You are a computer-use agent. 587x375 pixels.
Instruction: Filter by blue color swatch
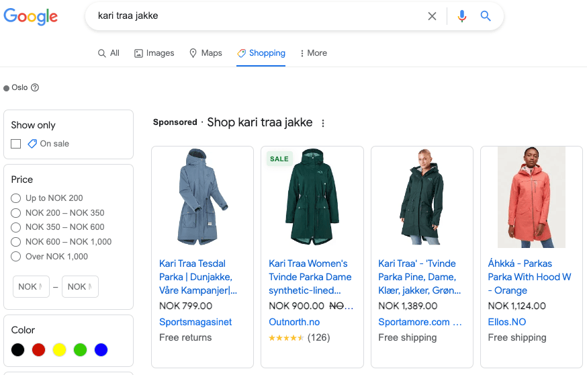tap(101, 350)
